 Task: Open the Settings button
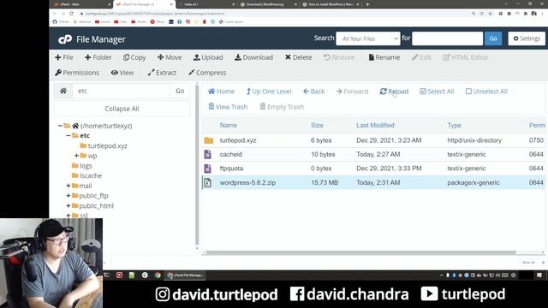527,38
